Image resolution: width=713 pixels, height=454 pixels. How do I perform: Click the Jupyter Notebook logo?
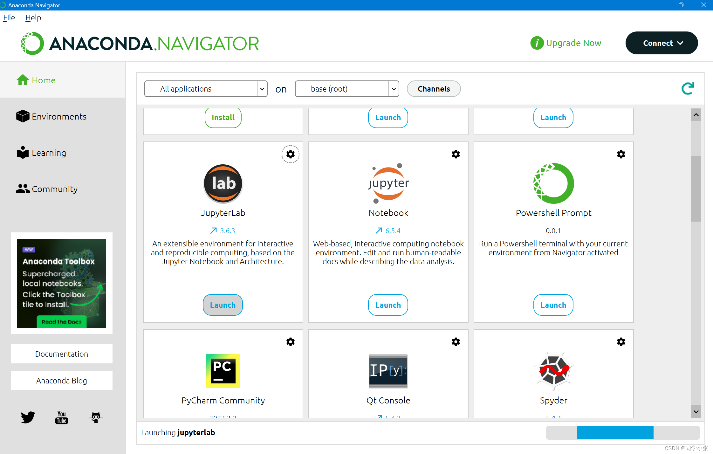(388, 183)
